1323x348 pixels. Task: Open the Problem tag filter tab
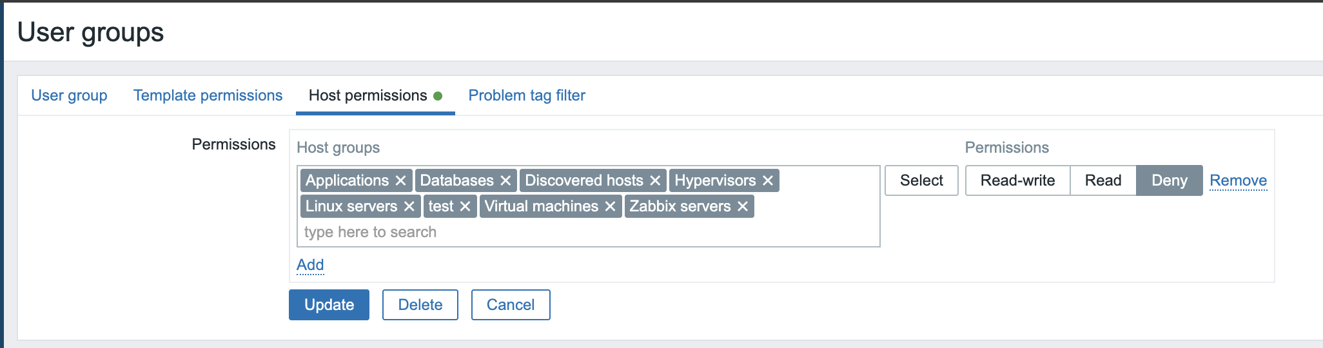click(526, 95)
